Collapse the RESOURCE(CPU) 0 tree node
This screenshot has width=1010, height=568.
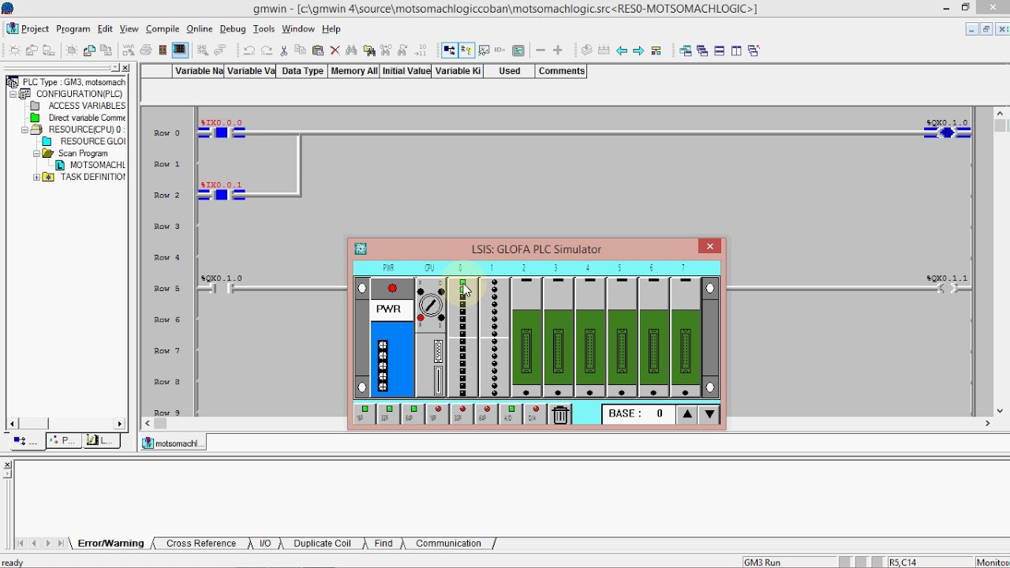(24, 129)
